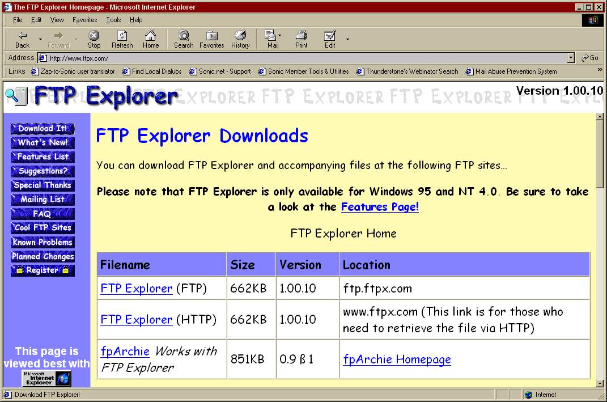Click the 0.9 ß 1 version cell
The height and width of the screenshot is (402, 607).
click(x=308, y=359)
